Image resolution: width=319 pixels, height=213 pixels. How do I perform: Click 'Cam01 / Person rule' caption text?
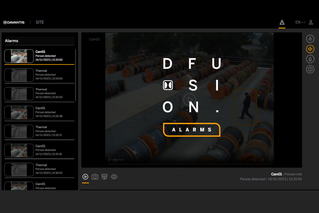click(x=287, y=174)
